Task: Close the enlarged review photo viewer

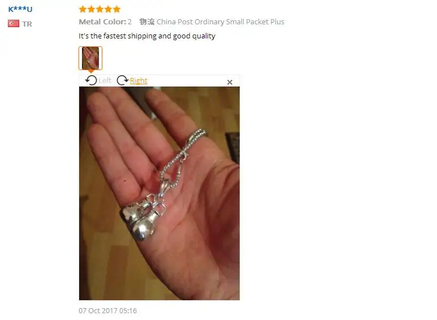Action: coord(230,82)
